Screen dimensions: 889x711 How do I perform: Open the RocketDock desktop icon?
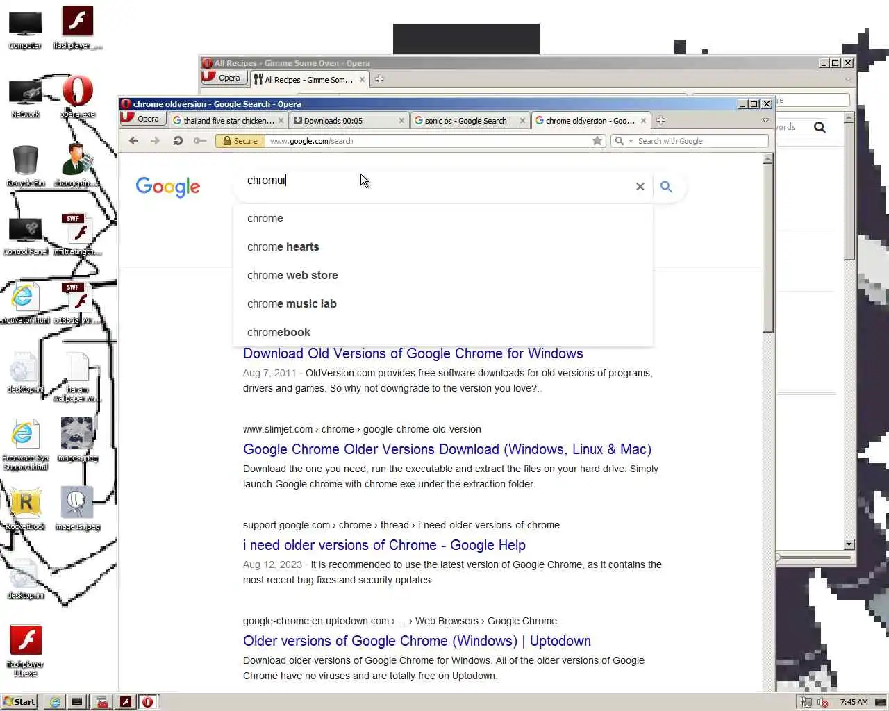(x=26, y=509)
